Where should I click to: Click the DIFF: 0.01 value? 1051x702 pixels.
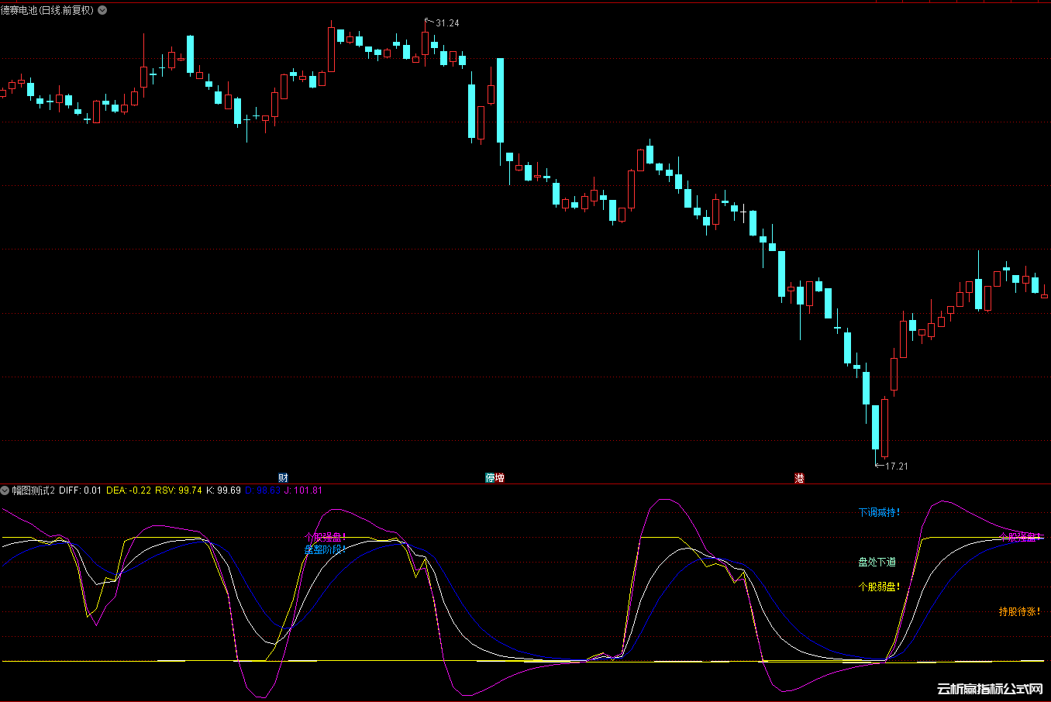[81, 490]
